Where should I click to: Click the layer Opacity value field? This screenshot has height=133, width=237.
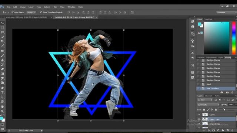pyautogui.click(x=231, y=105)
